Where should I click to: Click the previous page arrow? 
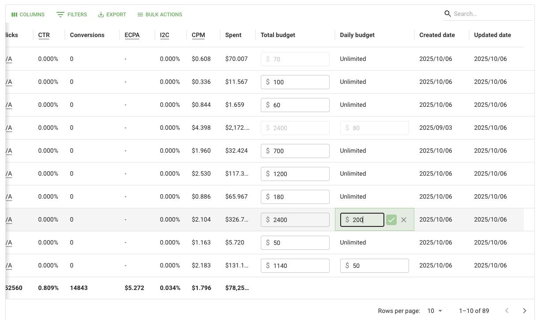(x=507, y=311)
